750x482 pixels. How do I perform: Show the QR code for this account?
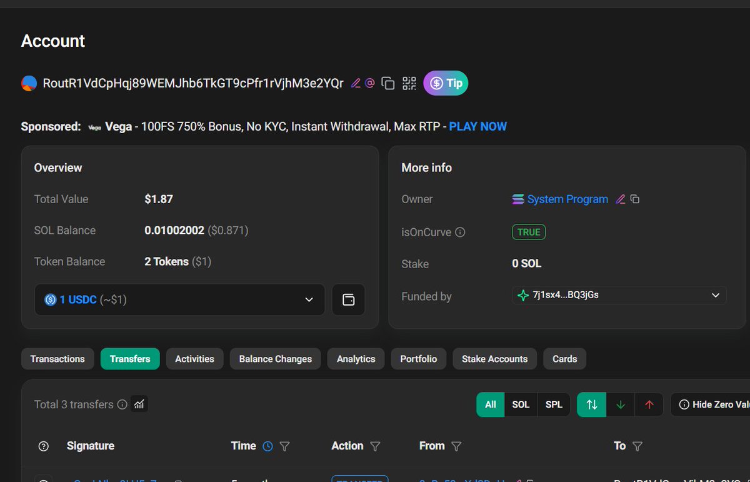409,83
